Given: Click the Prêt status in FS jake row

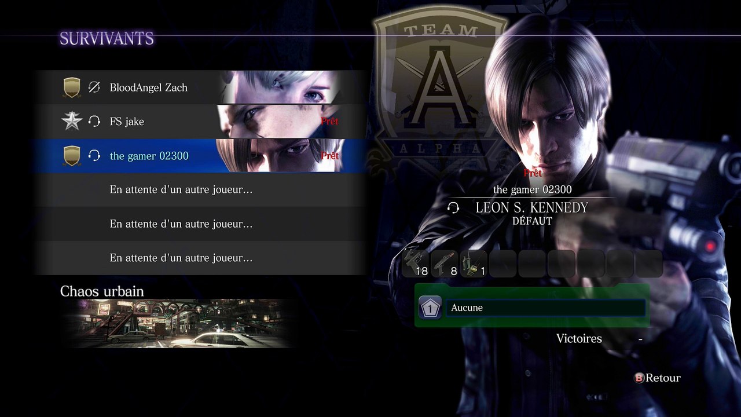Looking at the screenshot, I should coord(329,122).
